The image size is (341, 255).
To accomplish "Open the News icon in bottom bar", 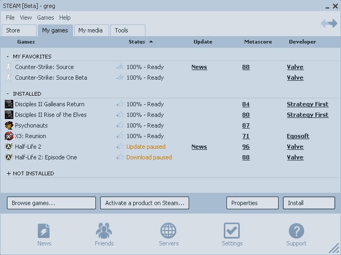I will coord(44,231).
